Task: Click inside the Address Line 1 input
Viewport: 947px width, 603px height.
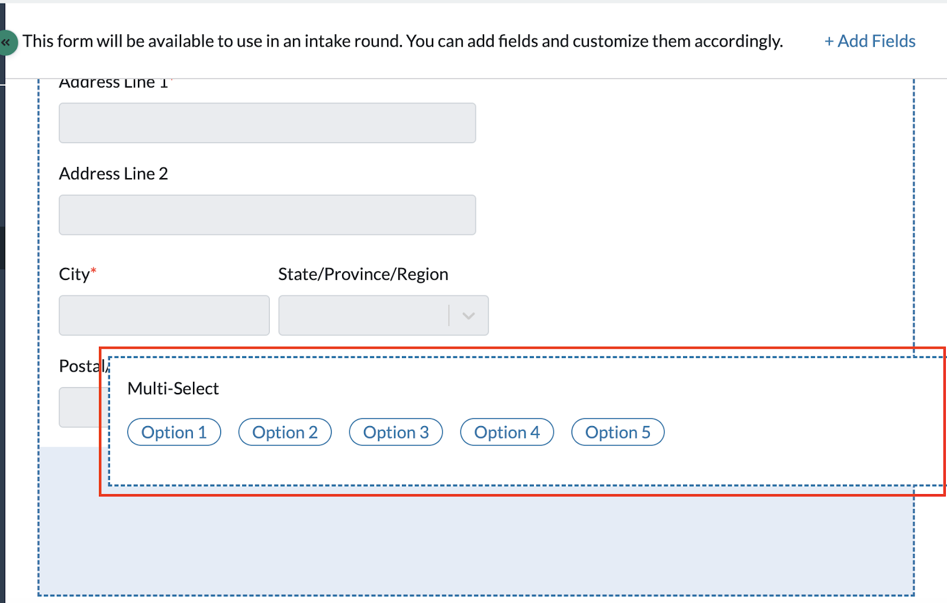Action: pos(267,122)
